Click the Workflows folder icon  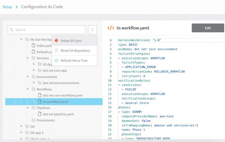pos(33,89)
